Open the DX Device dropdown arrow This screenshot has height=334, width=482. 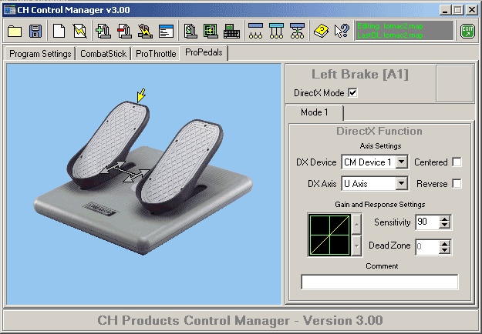coord(402,162)
